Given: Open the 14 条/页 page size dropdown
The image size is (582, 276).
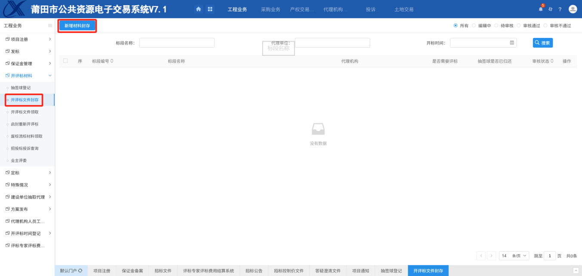Looking at the screenshot, I should tap(514, 256).
